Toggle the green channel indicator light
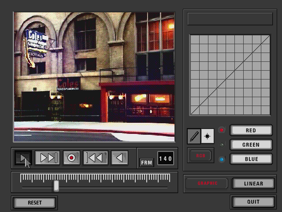This screenshot has width=282, height=212. coord(222,145)
